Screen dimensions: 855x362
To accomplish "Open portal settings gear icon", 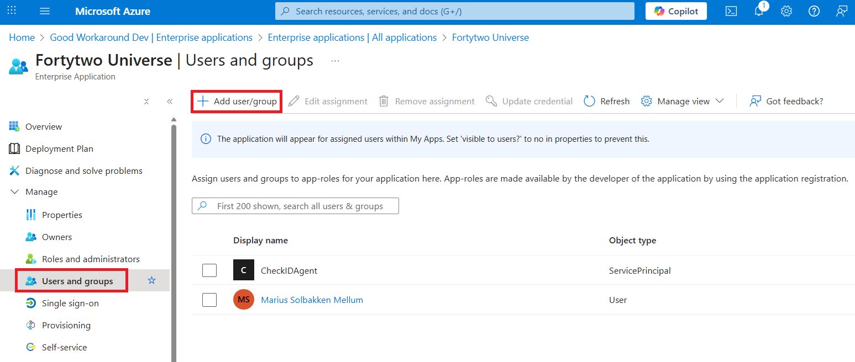I will click(x=786, y=11).
